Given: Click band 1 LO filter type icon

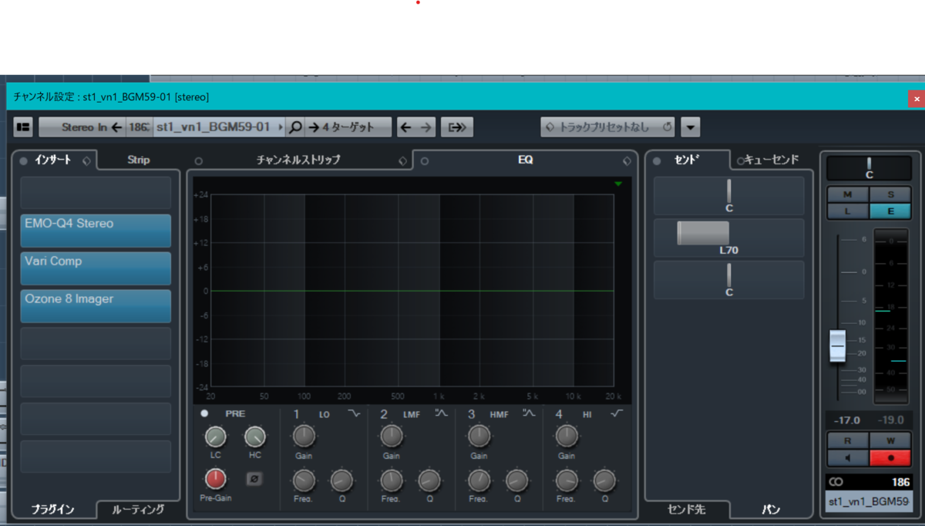Looking at the screenshot, I should point(354,414).
